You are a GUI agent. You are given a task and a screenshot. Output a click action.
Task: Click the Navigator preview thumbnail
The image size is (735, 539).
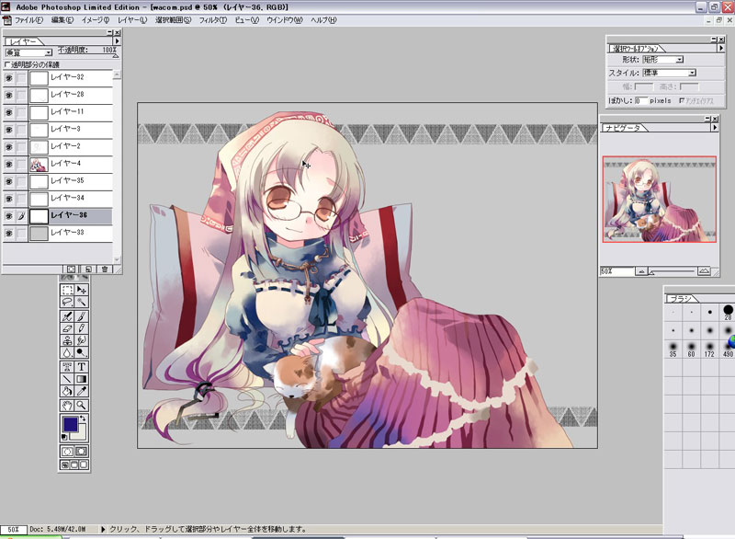[x=659, y=200]
